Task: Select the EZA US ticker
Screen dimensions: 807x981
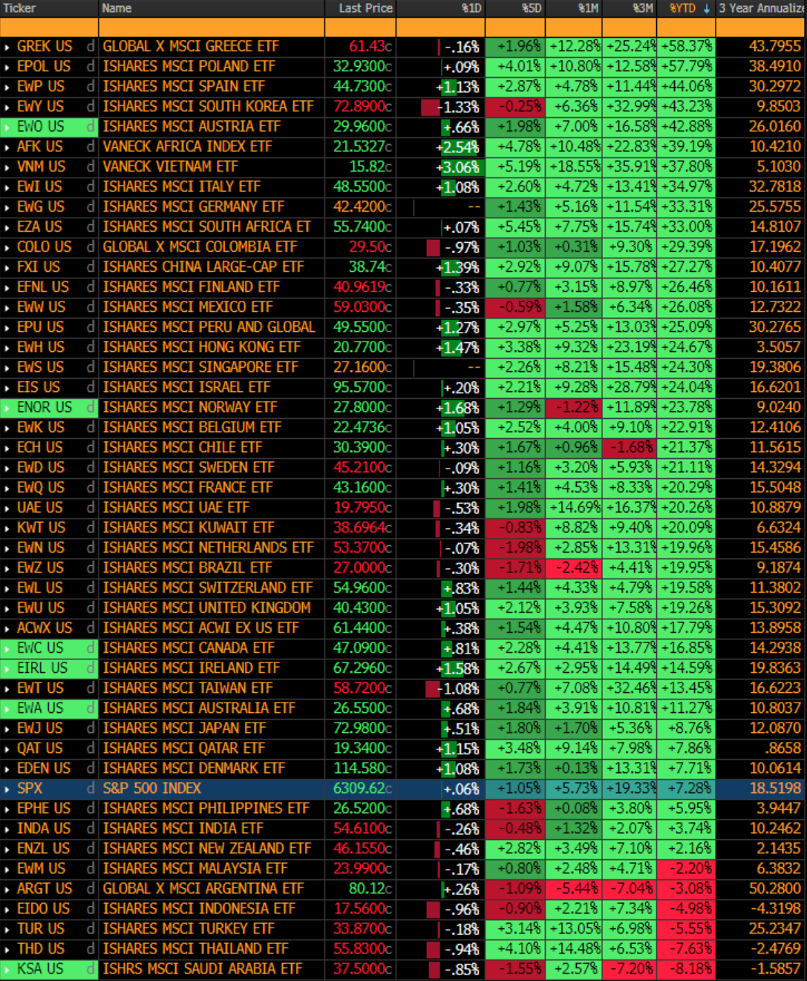Action: pyautogui.click(x=40, y=227)
